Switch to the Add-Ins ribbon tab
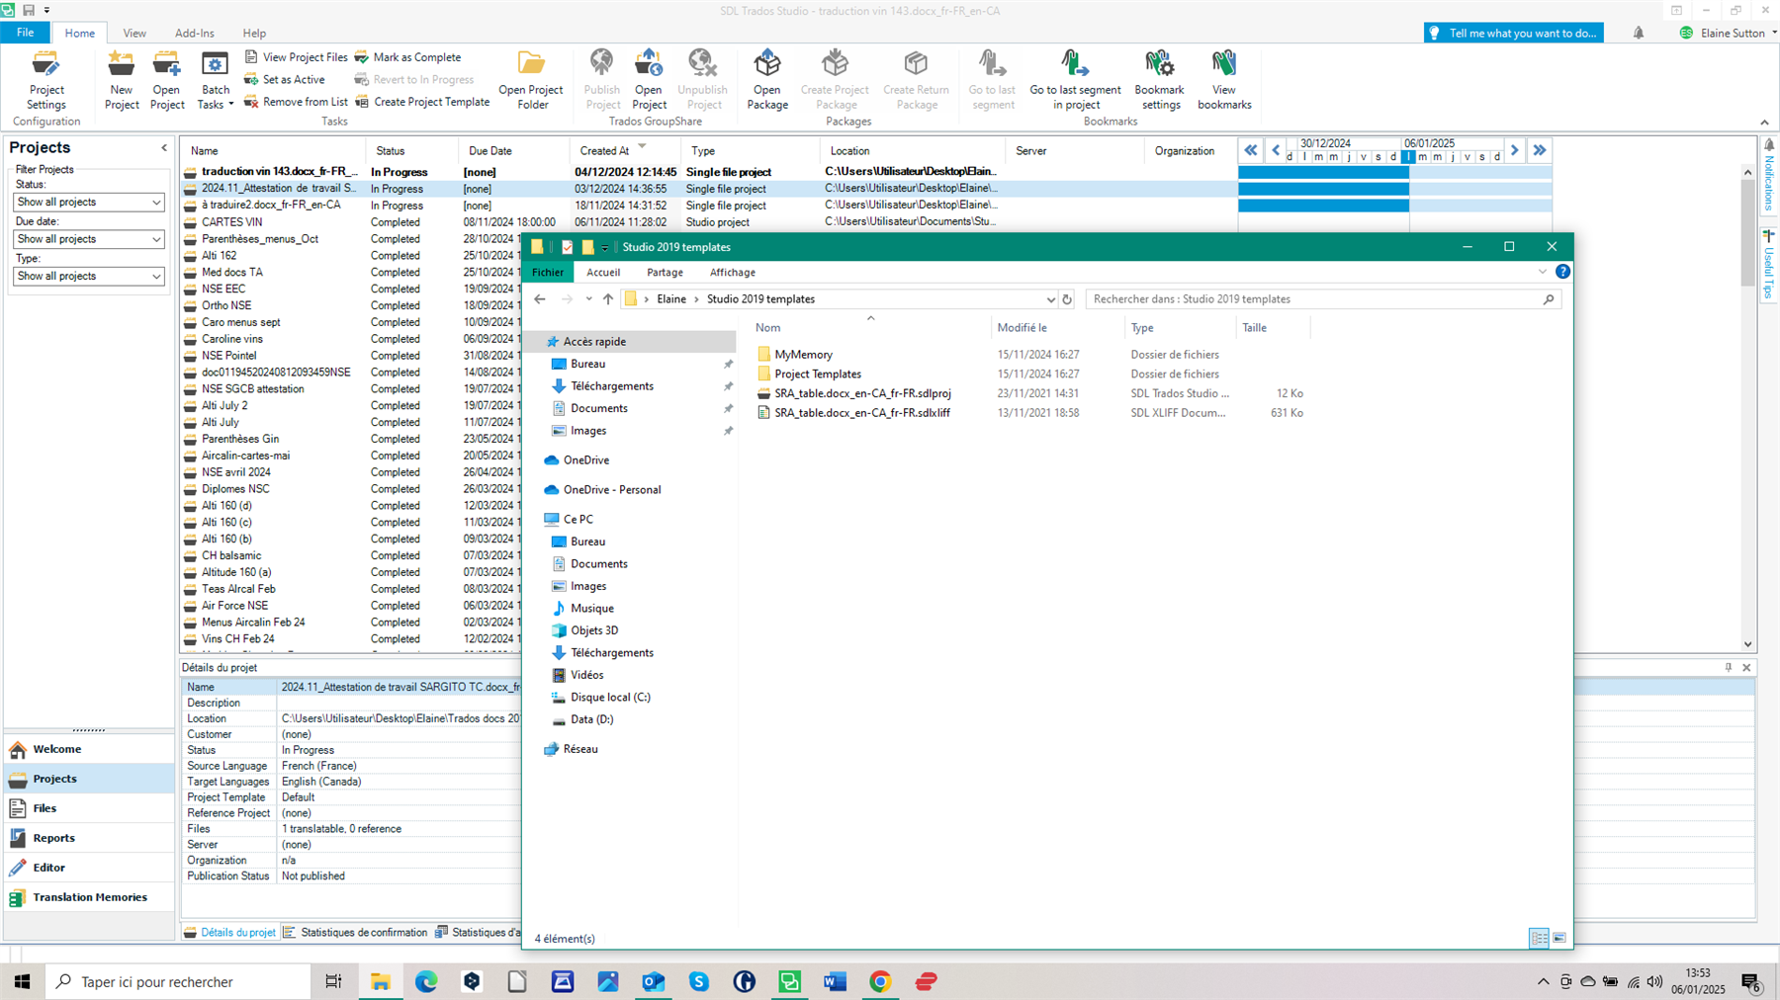This screenshot has width=1780, height=1000. (194, 33)
